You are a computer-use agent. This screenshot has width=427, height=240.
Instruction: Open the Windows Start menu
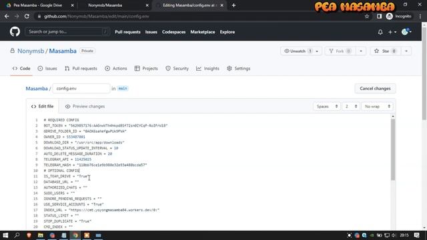5,235
